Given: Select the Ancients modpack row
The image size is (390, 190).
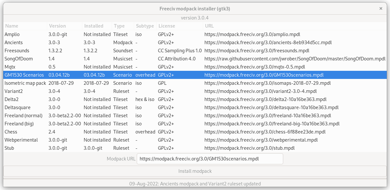Looking at the screenshot, I should (14, 43).
